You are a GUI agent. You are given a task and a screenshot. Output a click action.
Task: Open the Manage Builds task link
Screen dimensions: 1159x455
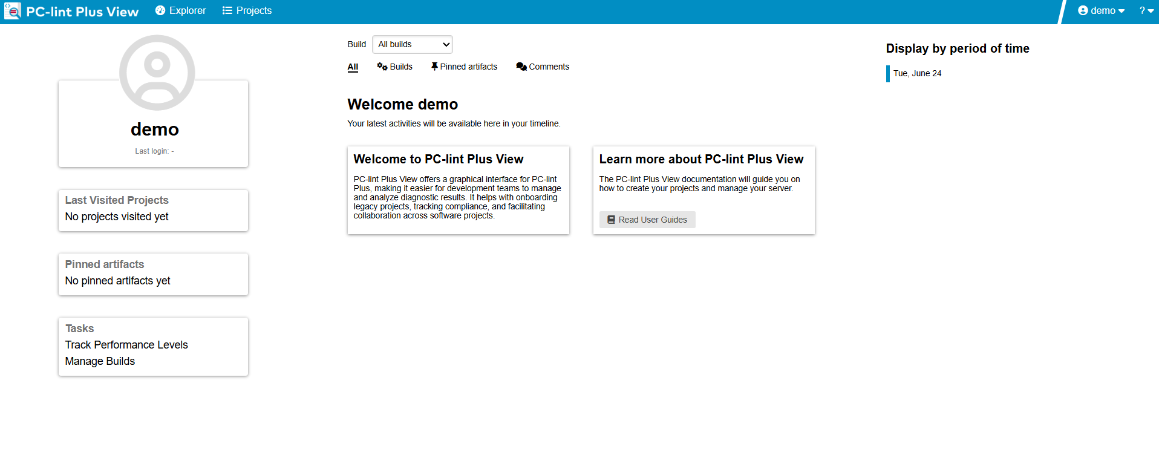(x=100, y=361)
